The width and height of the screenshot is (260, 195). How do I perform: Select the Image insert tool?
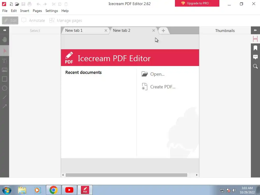[x=5, y=70]
